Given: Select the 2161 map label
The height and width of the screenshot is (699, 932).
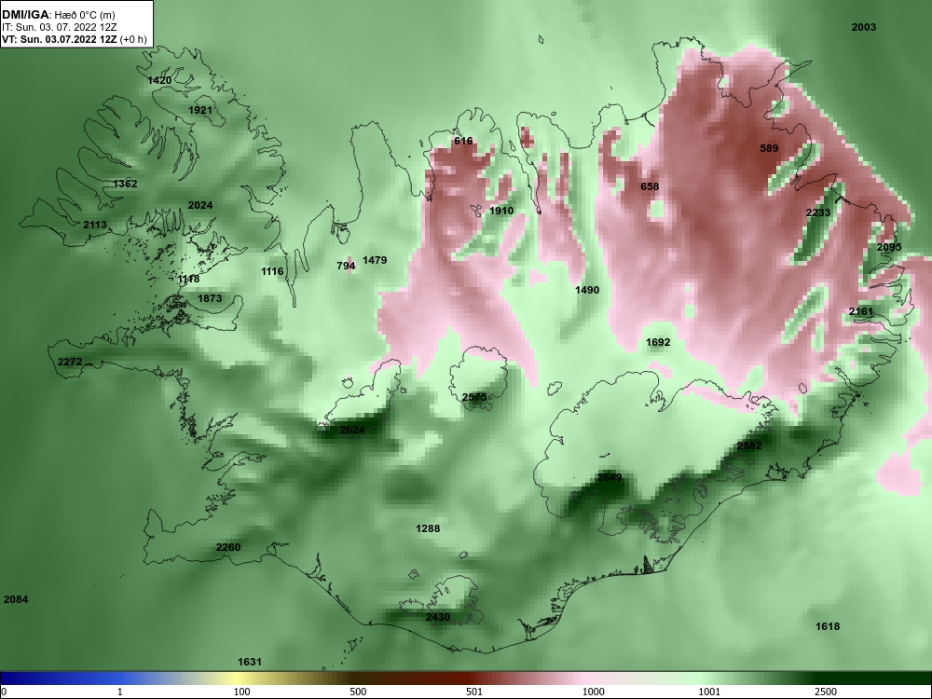Looking at the screenshot, I should pos(861,311).
